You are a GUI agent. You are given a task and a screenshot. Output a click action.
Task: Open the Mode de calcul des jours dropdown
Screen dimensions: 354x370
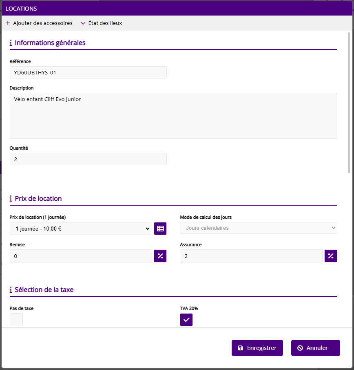258,228
